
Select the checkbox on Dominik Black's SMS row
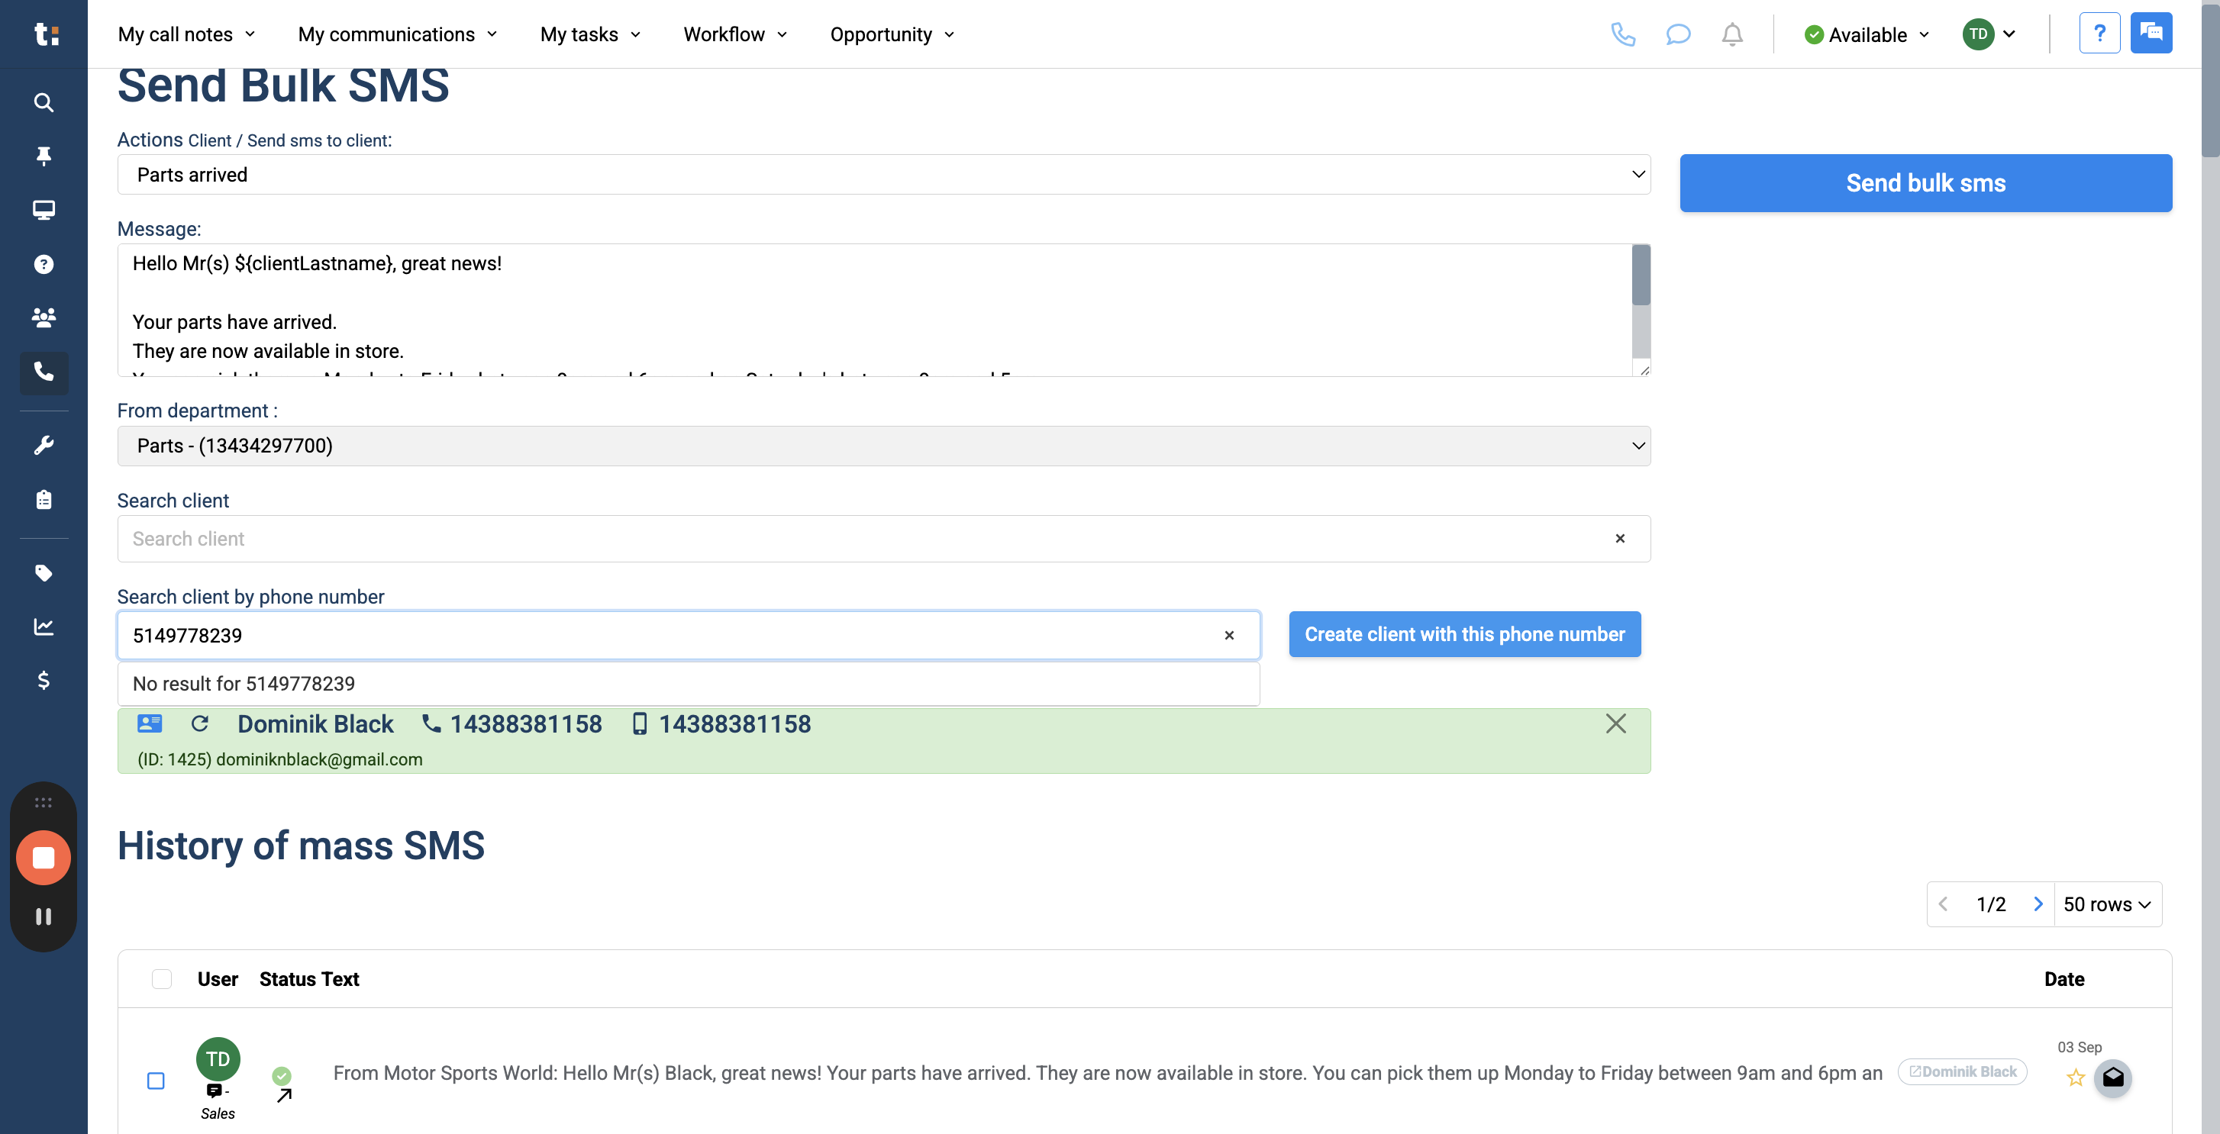point(155,1079)
